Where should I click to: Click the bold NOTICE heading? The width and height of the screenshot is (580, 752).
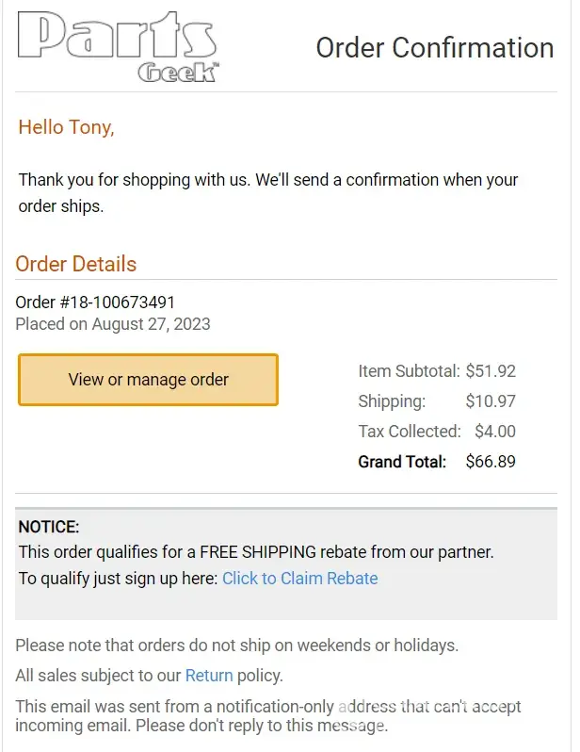pos(49,528)
